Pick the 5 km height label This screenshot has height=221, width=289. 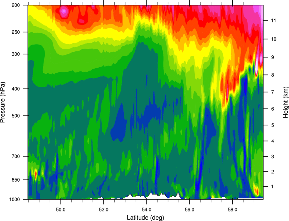point(272,125)
